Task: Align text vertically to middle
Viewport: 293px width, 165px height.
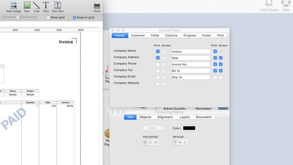Action: [x=180, y=143]
